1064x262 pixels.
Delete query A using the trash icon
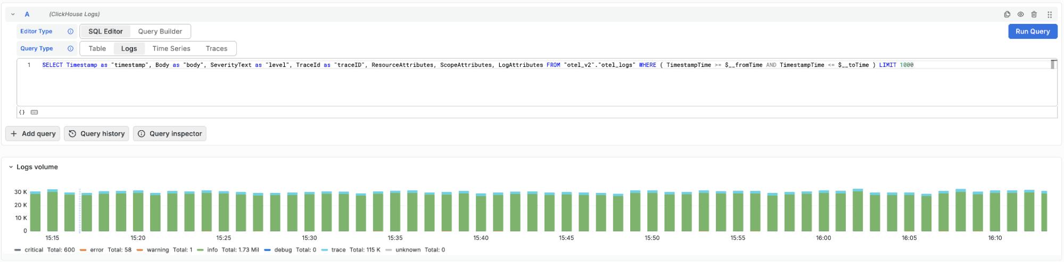coord(1034,14)
